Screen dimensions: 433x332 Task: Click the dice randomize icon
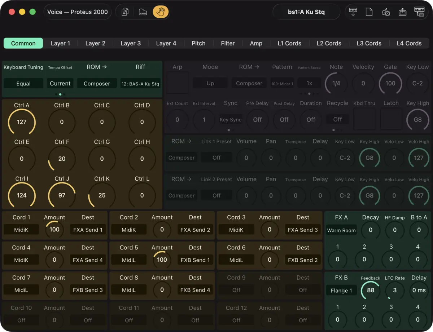click(386, 12)
